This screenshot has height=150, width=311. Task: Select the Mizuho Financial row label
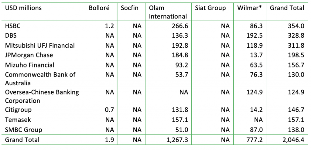[30, 65]
